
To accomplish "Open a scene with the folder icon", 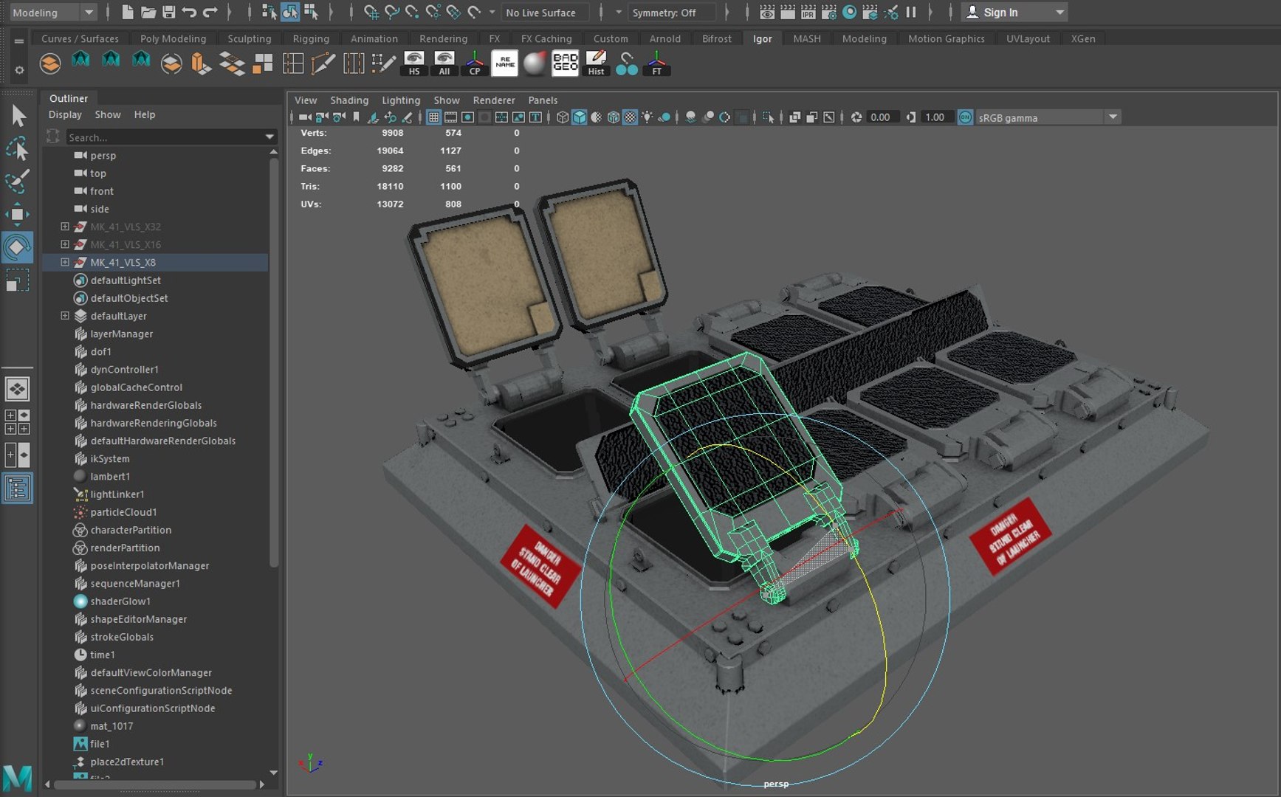I will tap(148, 12).
